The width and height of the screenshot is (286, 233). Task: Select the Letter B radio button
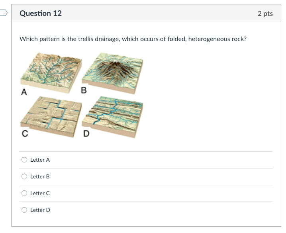[24, 176]
